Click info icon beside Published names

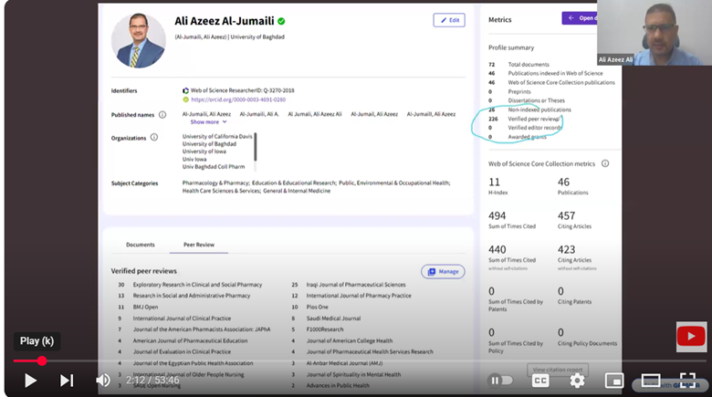pyautogui.click(x=162, y=114)
